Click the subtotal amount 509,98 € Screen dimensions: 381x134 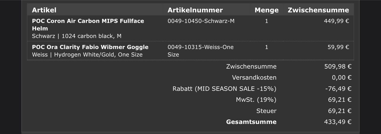click(338, 67)
